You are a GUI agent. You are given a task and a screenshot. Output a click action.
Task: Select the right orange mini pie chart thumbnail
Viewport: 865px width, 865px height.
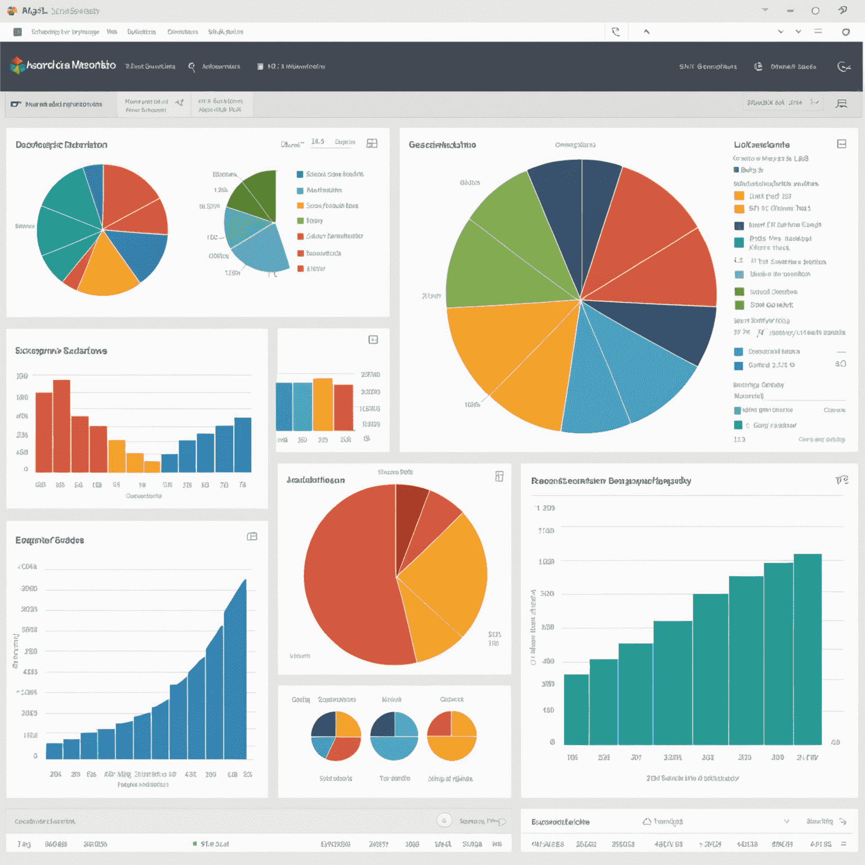pos(452,736)
